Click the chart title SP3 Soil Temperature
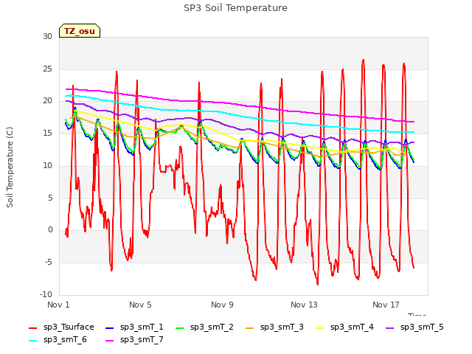The image size is (472, 354). tap(235, 8)
